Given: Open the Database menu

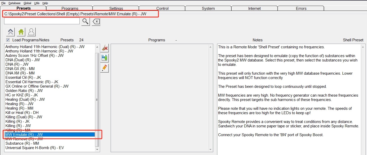Looking at the screenshot, I should coord(14,3).
